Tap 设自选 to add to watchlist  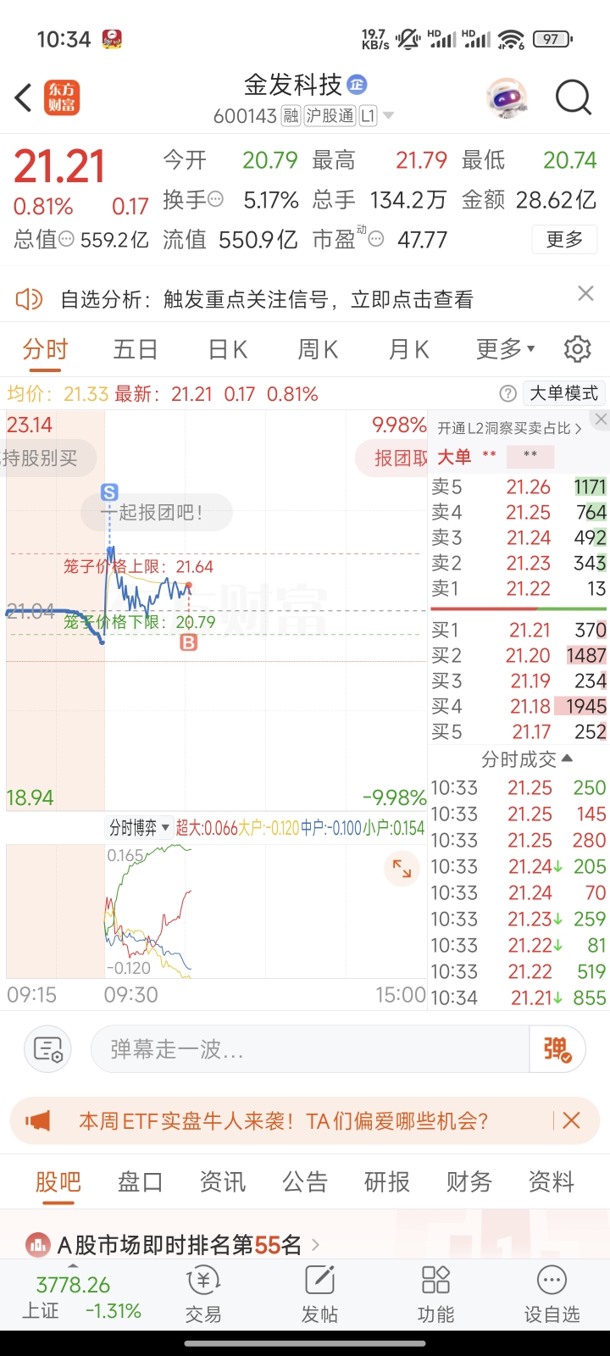[x=552, y=1295]
